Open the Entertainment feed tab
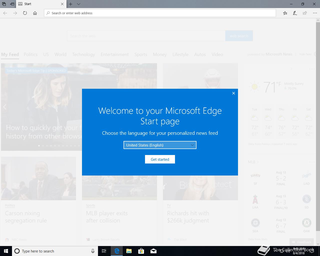The image size is (320, 256). pos(115,54)
